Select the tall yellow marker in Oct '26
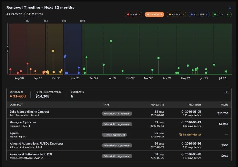This screenshot has width=238, height=167. tap(53, 51)
